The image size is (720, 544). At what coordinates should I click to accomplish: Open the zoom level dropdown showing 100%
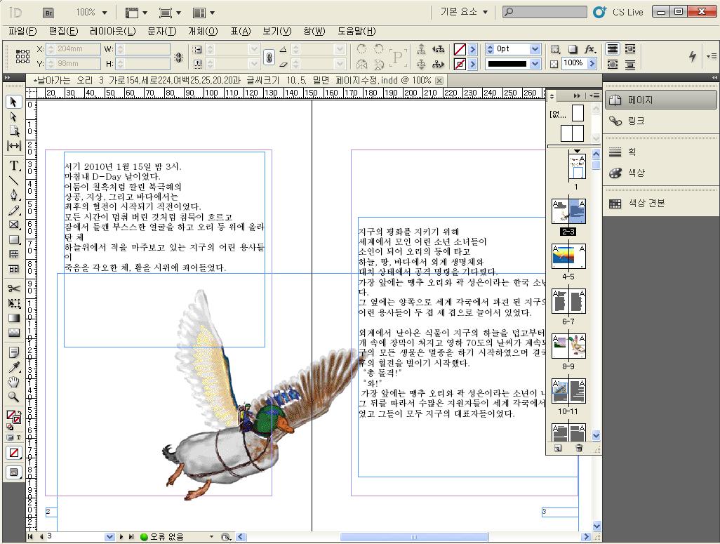tap(105, 12)
